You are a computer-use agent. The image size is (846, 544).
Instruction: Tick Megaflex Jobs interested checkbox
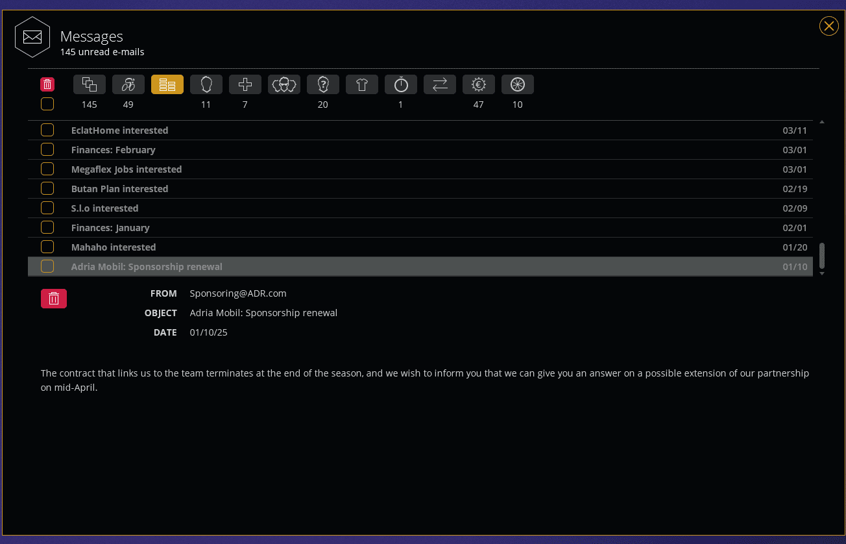click(47, 169)
